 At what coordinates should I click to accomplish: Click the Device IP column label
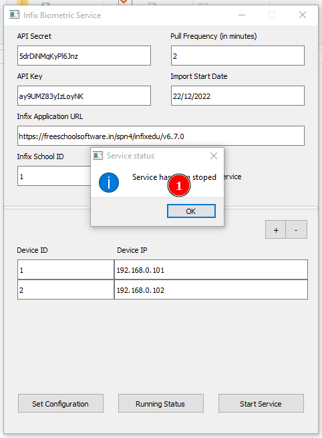tap(132, 250)
